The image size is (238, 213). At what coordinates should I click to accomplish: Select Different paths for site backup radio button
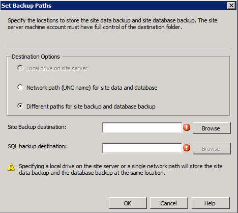tap(20, 107)
